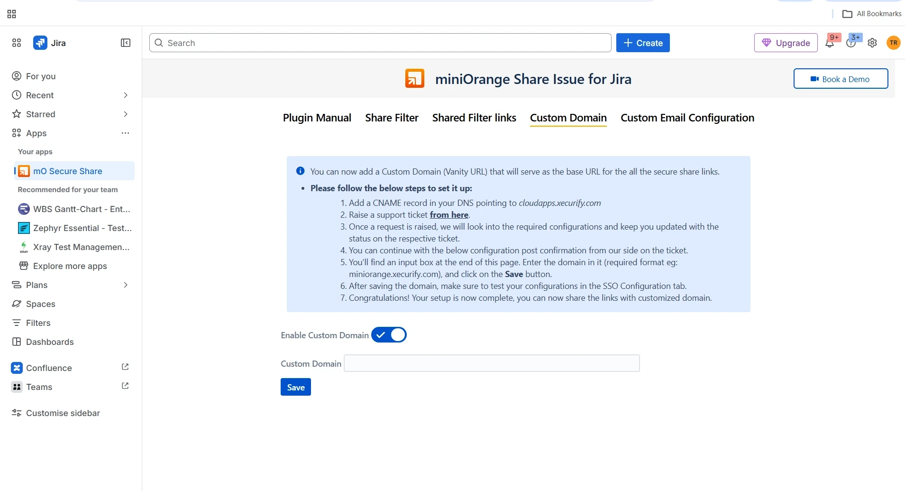
Task: Open Zephyr Essential app recommendation
Action: [x=74, y=228]
